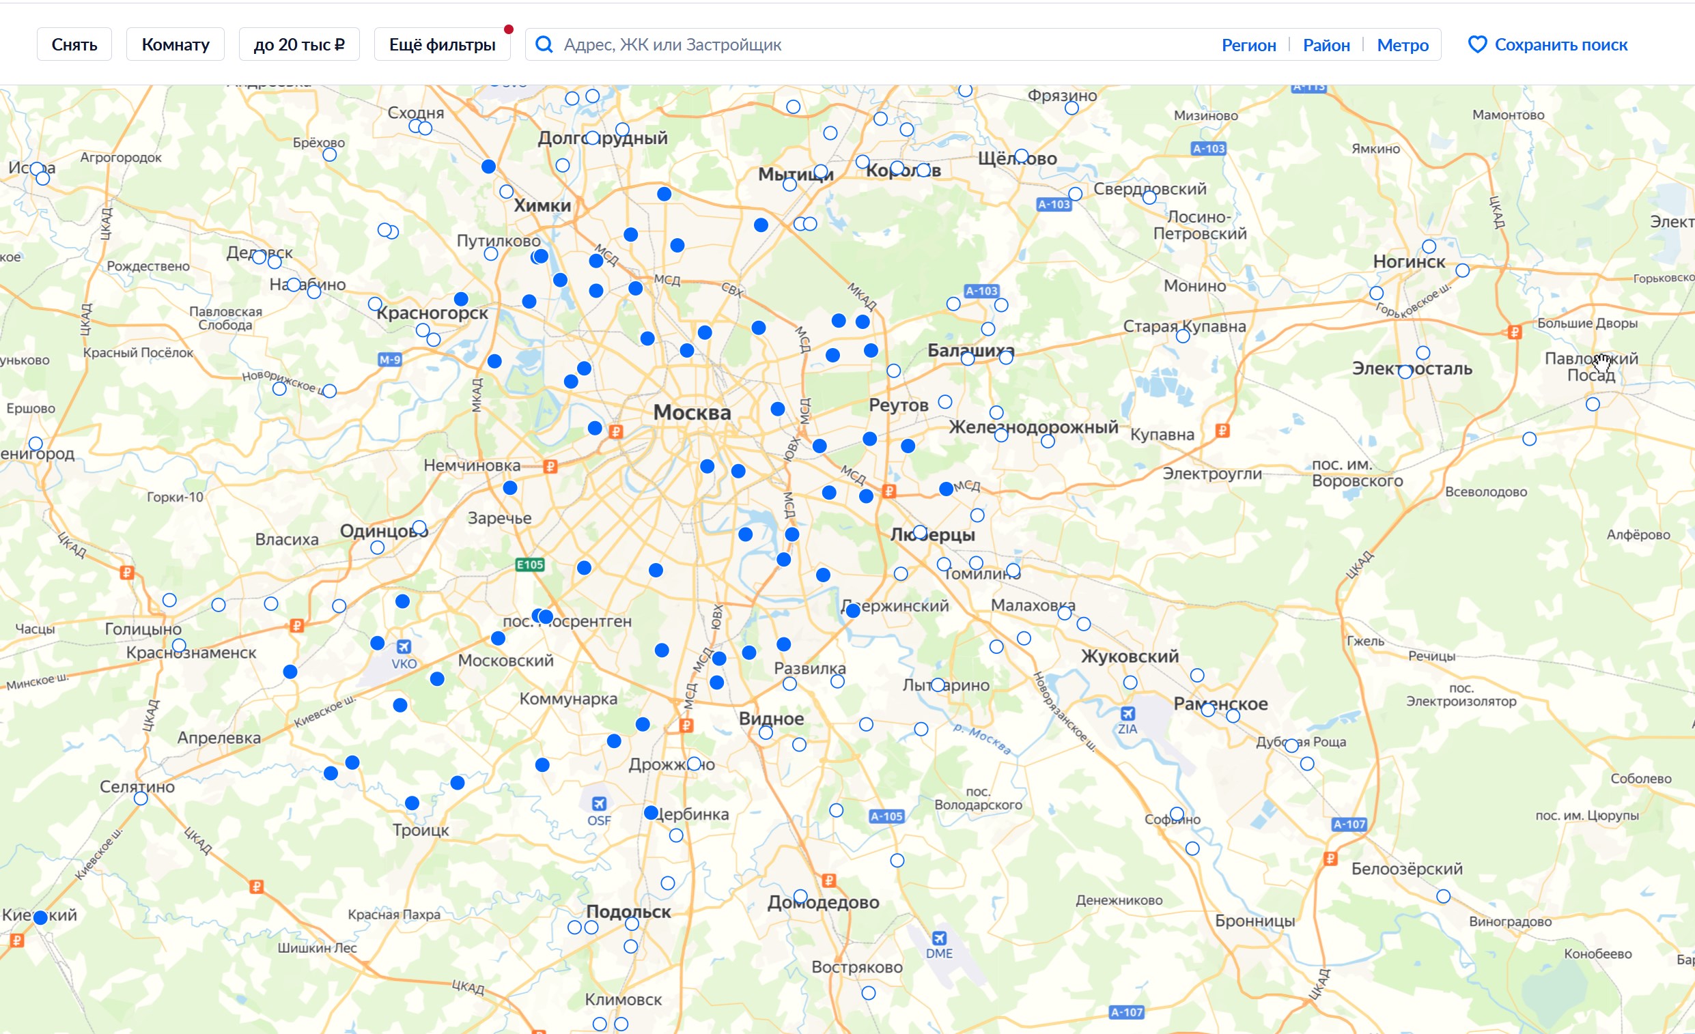Click the OSF airport icon
Screen dimensions: 1695x1034
598,803
